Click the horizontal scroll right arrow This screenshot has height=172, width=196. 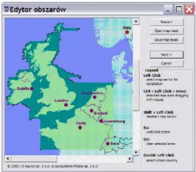pyautogui.click(x=130, y=159)
